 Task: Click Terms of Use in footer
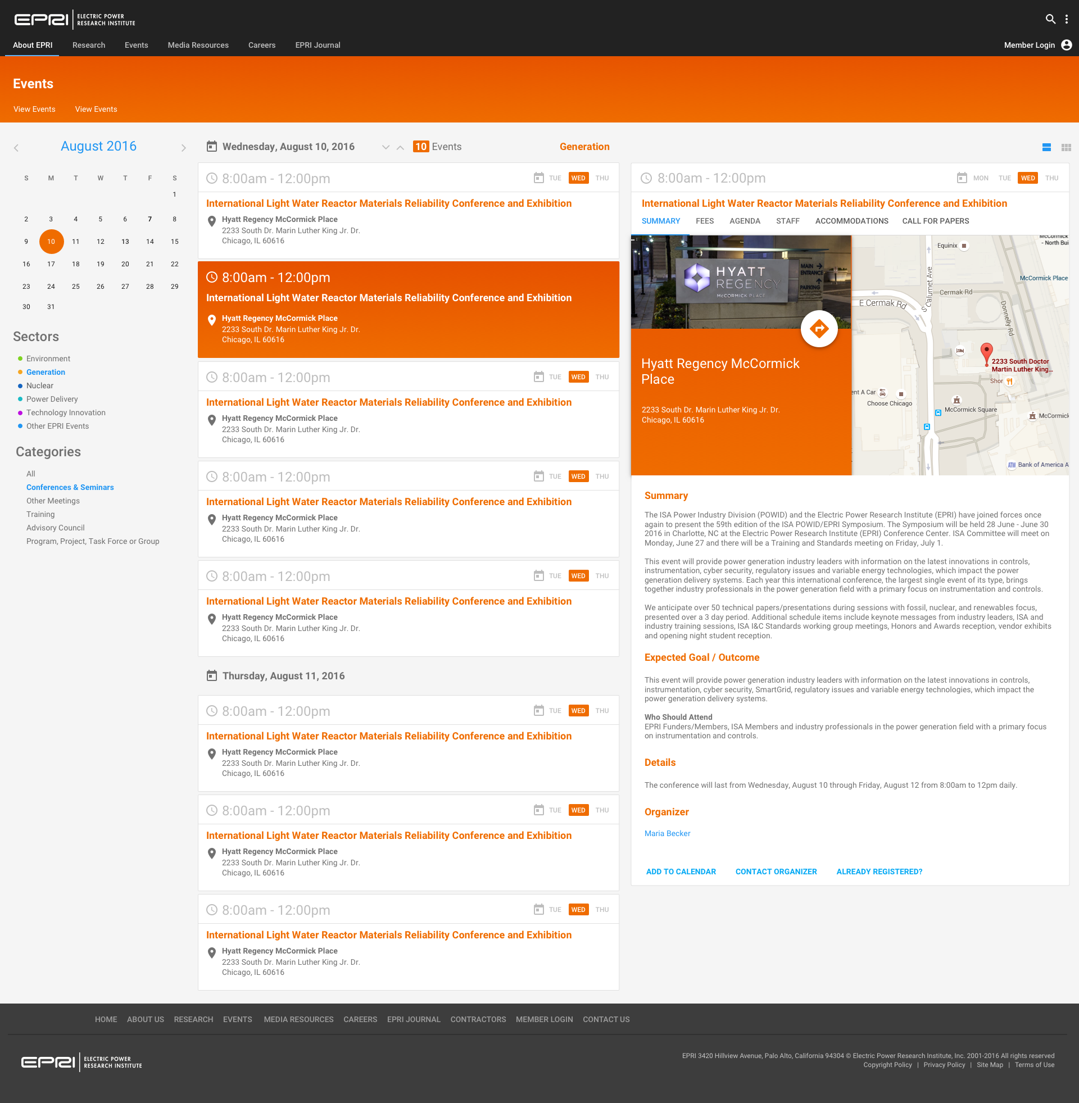click(x=1034, y=1064)
